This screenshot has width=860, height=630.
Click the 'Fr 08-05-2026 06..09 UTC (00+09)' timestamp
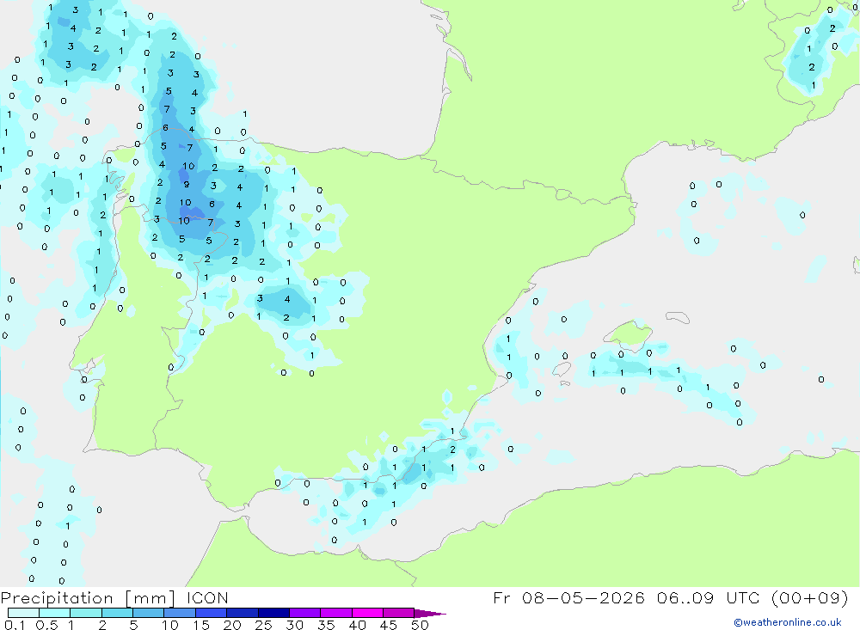[x=670, y=597]
